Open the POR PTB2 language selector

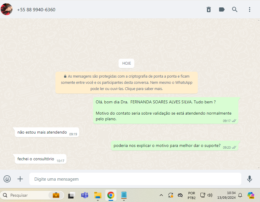click(x=192, y=195)
